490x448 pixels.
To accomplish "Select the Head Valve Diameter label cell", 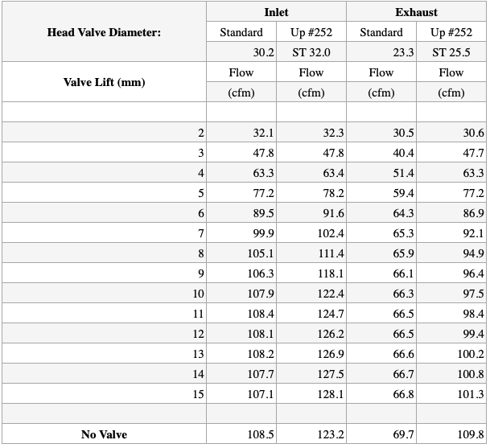I will pyautogui.click(x=104, y=32).
